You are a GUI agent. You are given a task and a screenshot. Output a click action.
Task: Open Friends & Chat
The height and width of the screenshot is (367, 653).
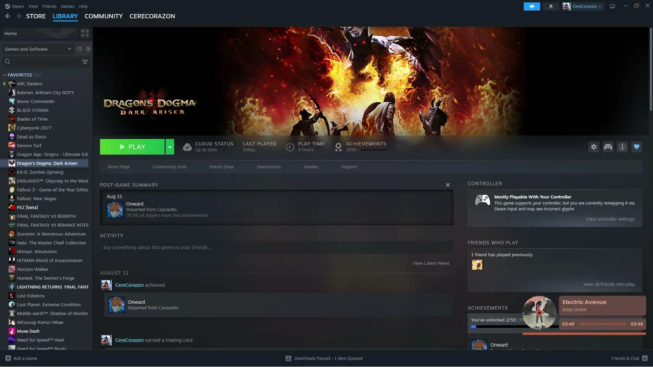pos(629,358)
